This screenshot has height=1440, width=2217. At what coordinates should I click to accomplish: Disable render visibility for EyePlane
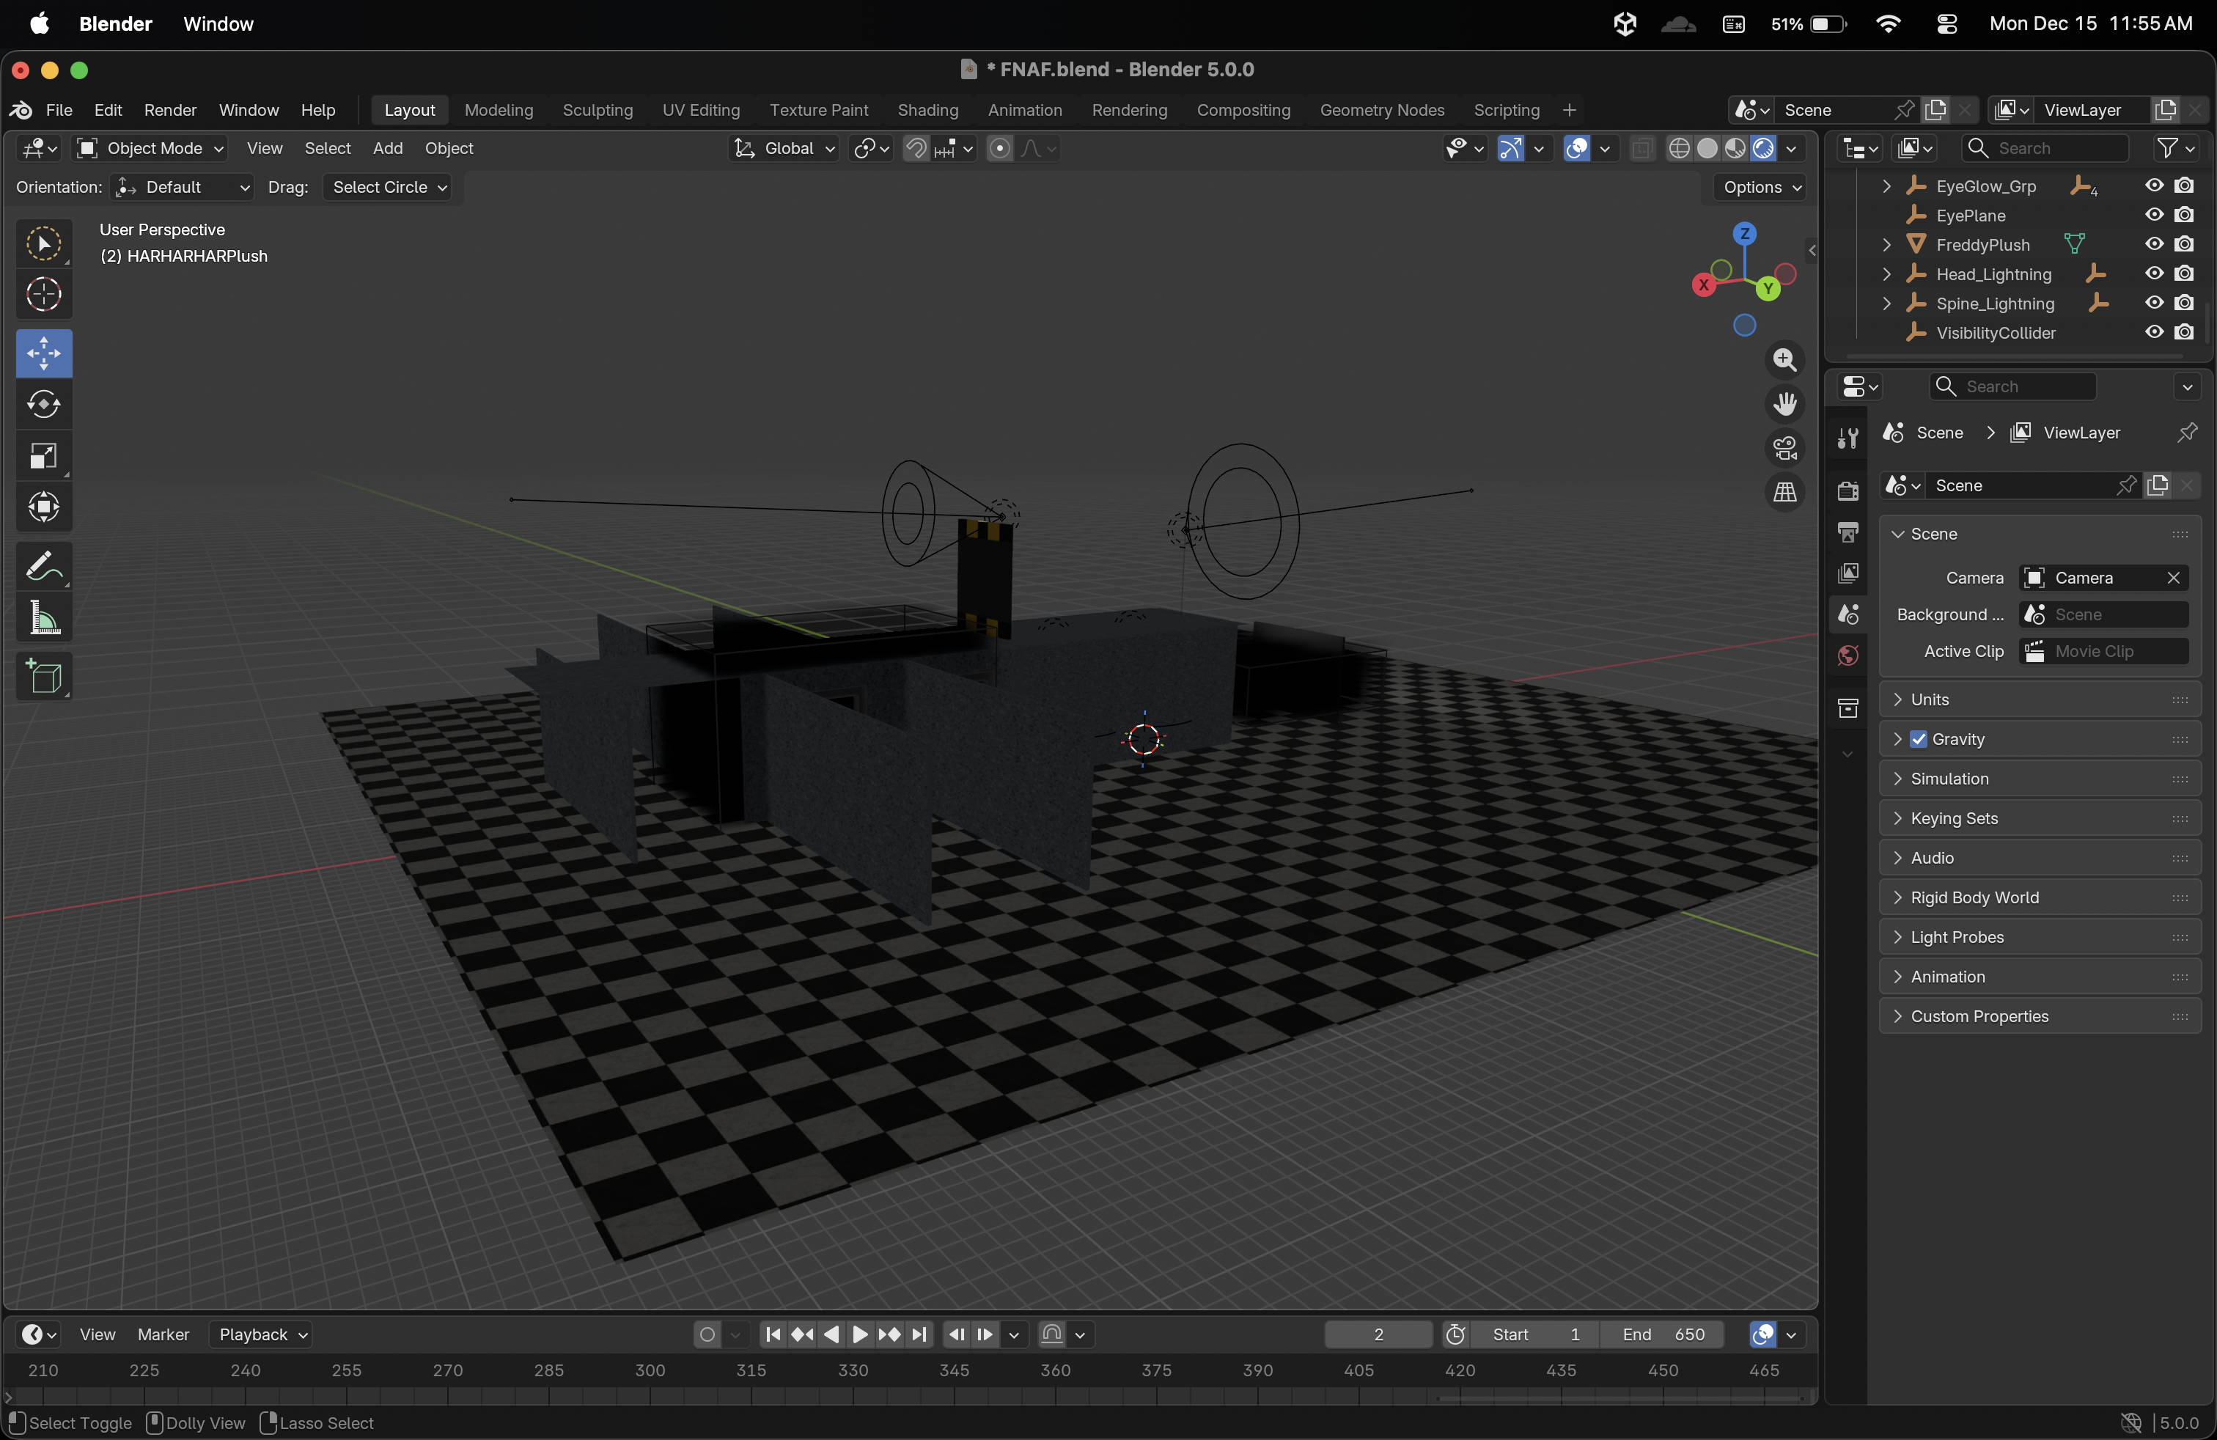coord(2186,215)
